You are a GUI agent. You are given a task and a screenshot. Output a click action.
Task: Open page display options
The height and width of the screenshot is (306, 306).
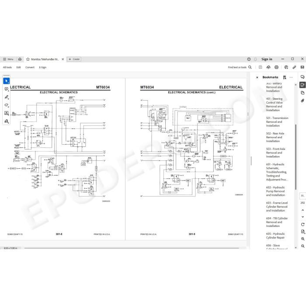(x=303, y=232)
